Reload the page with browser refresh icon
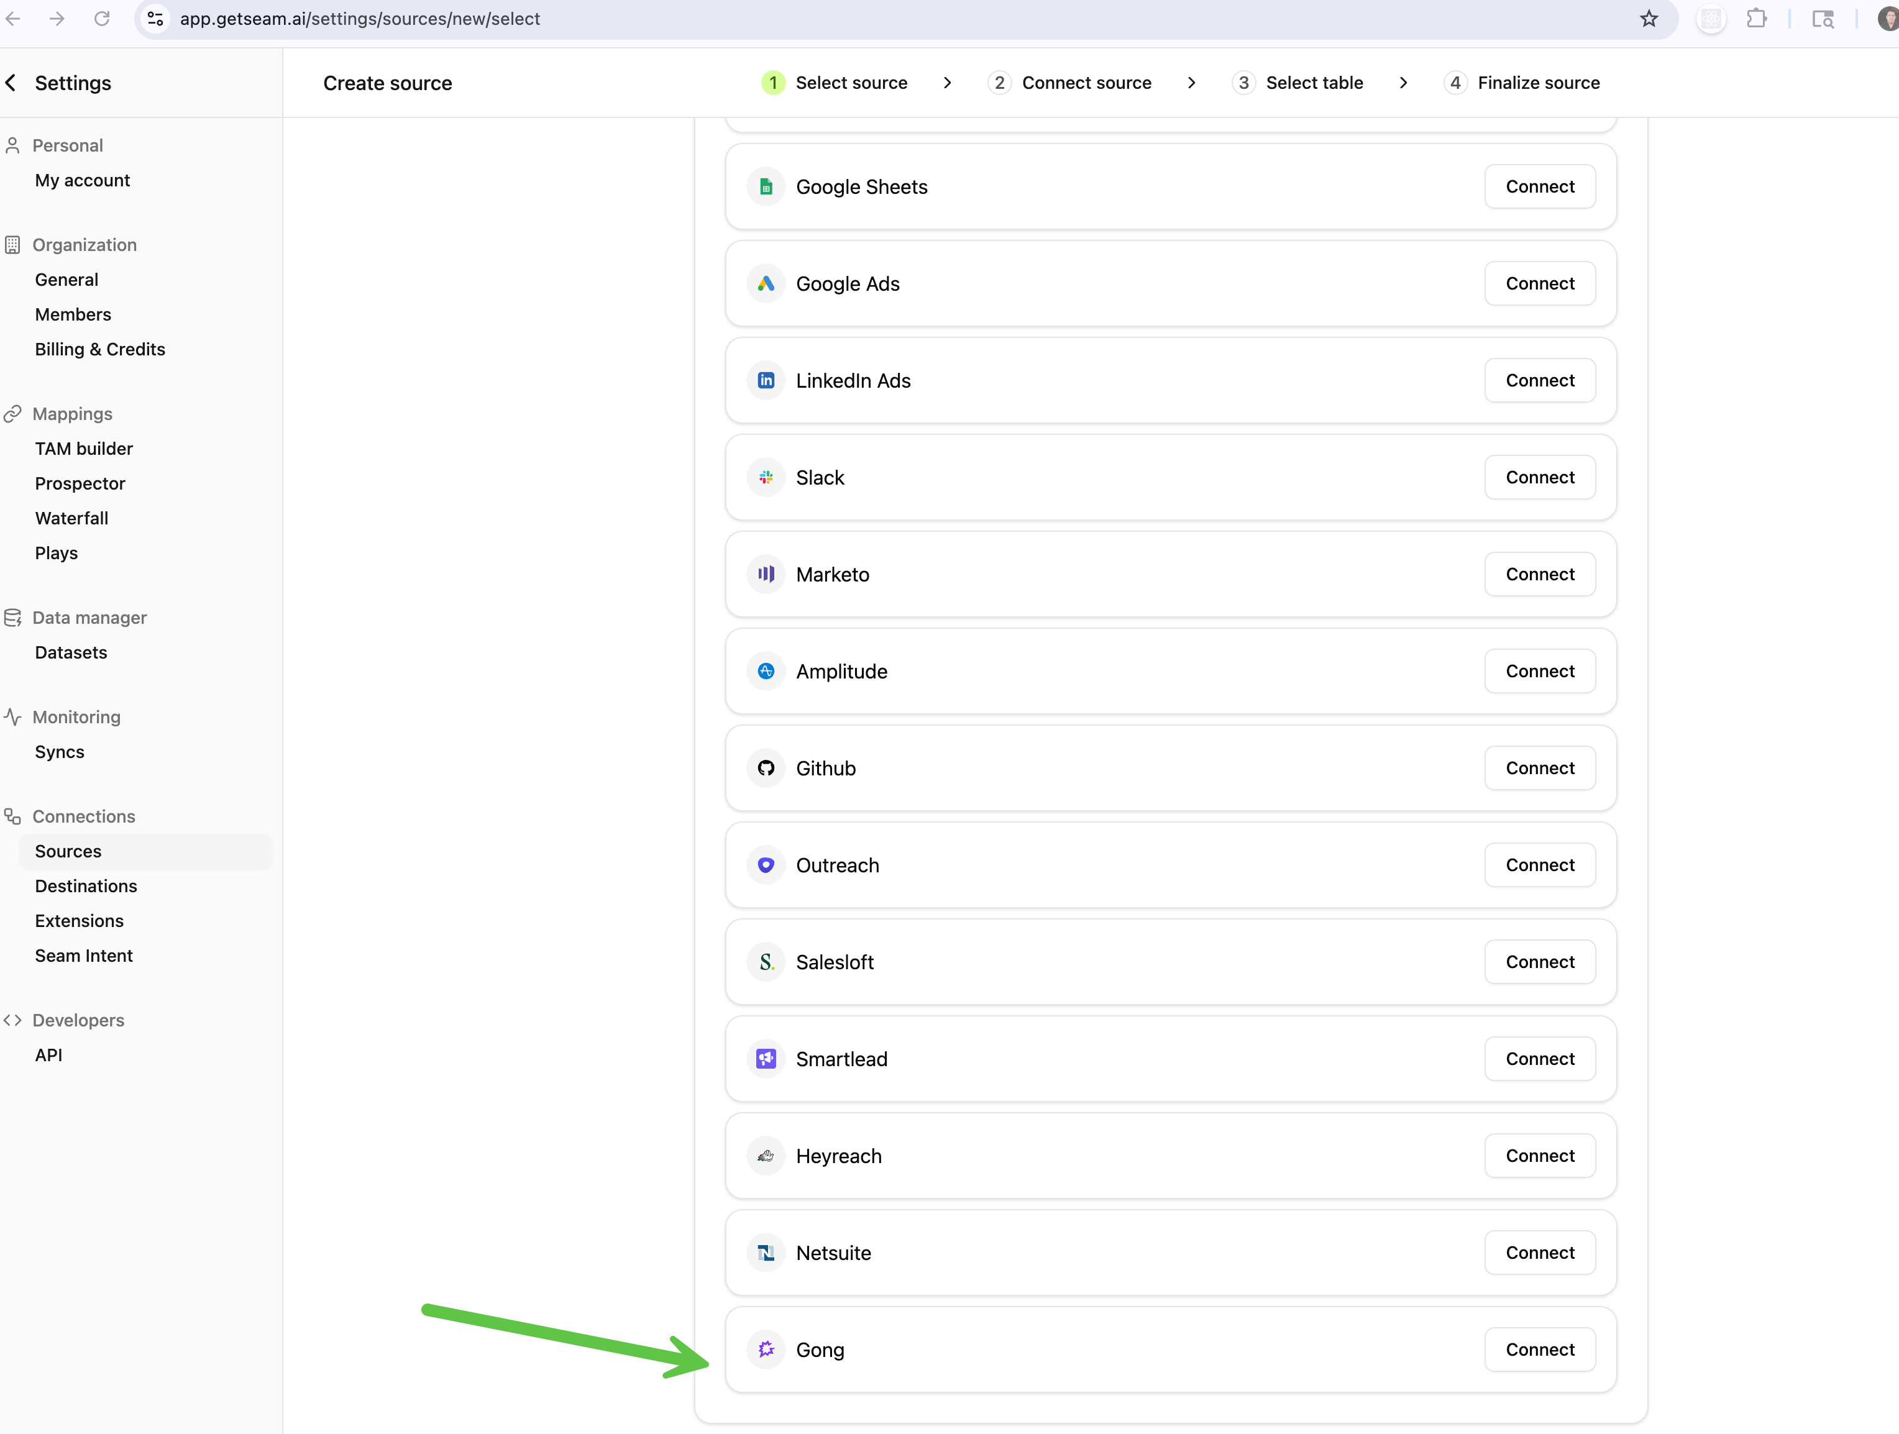This screenshot has width=1899, height=1434. click(x=102, y=19)
